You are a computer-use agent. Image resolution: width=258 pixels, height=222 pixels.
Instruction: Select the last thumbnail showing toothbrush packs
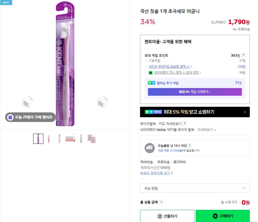(x=92, y=139)
